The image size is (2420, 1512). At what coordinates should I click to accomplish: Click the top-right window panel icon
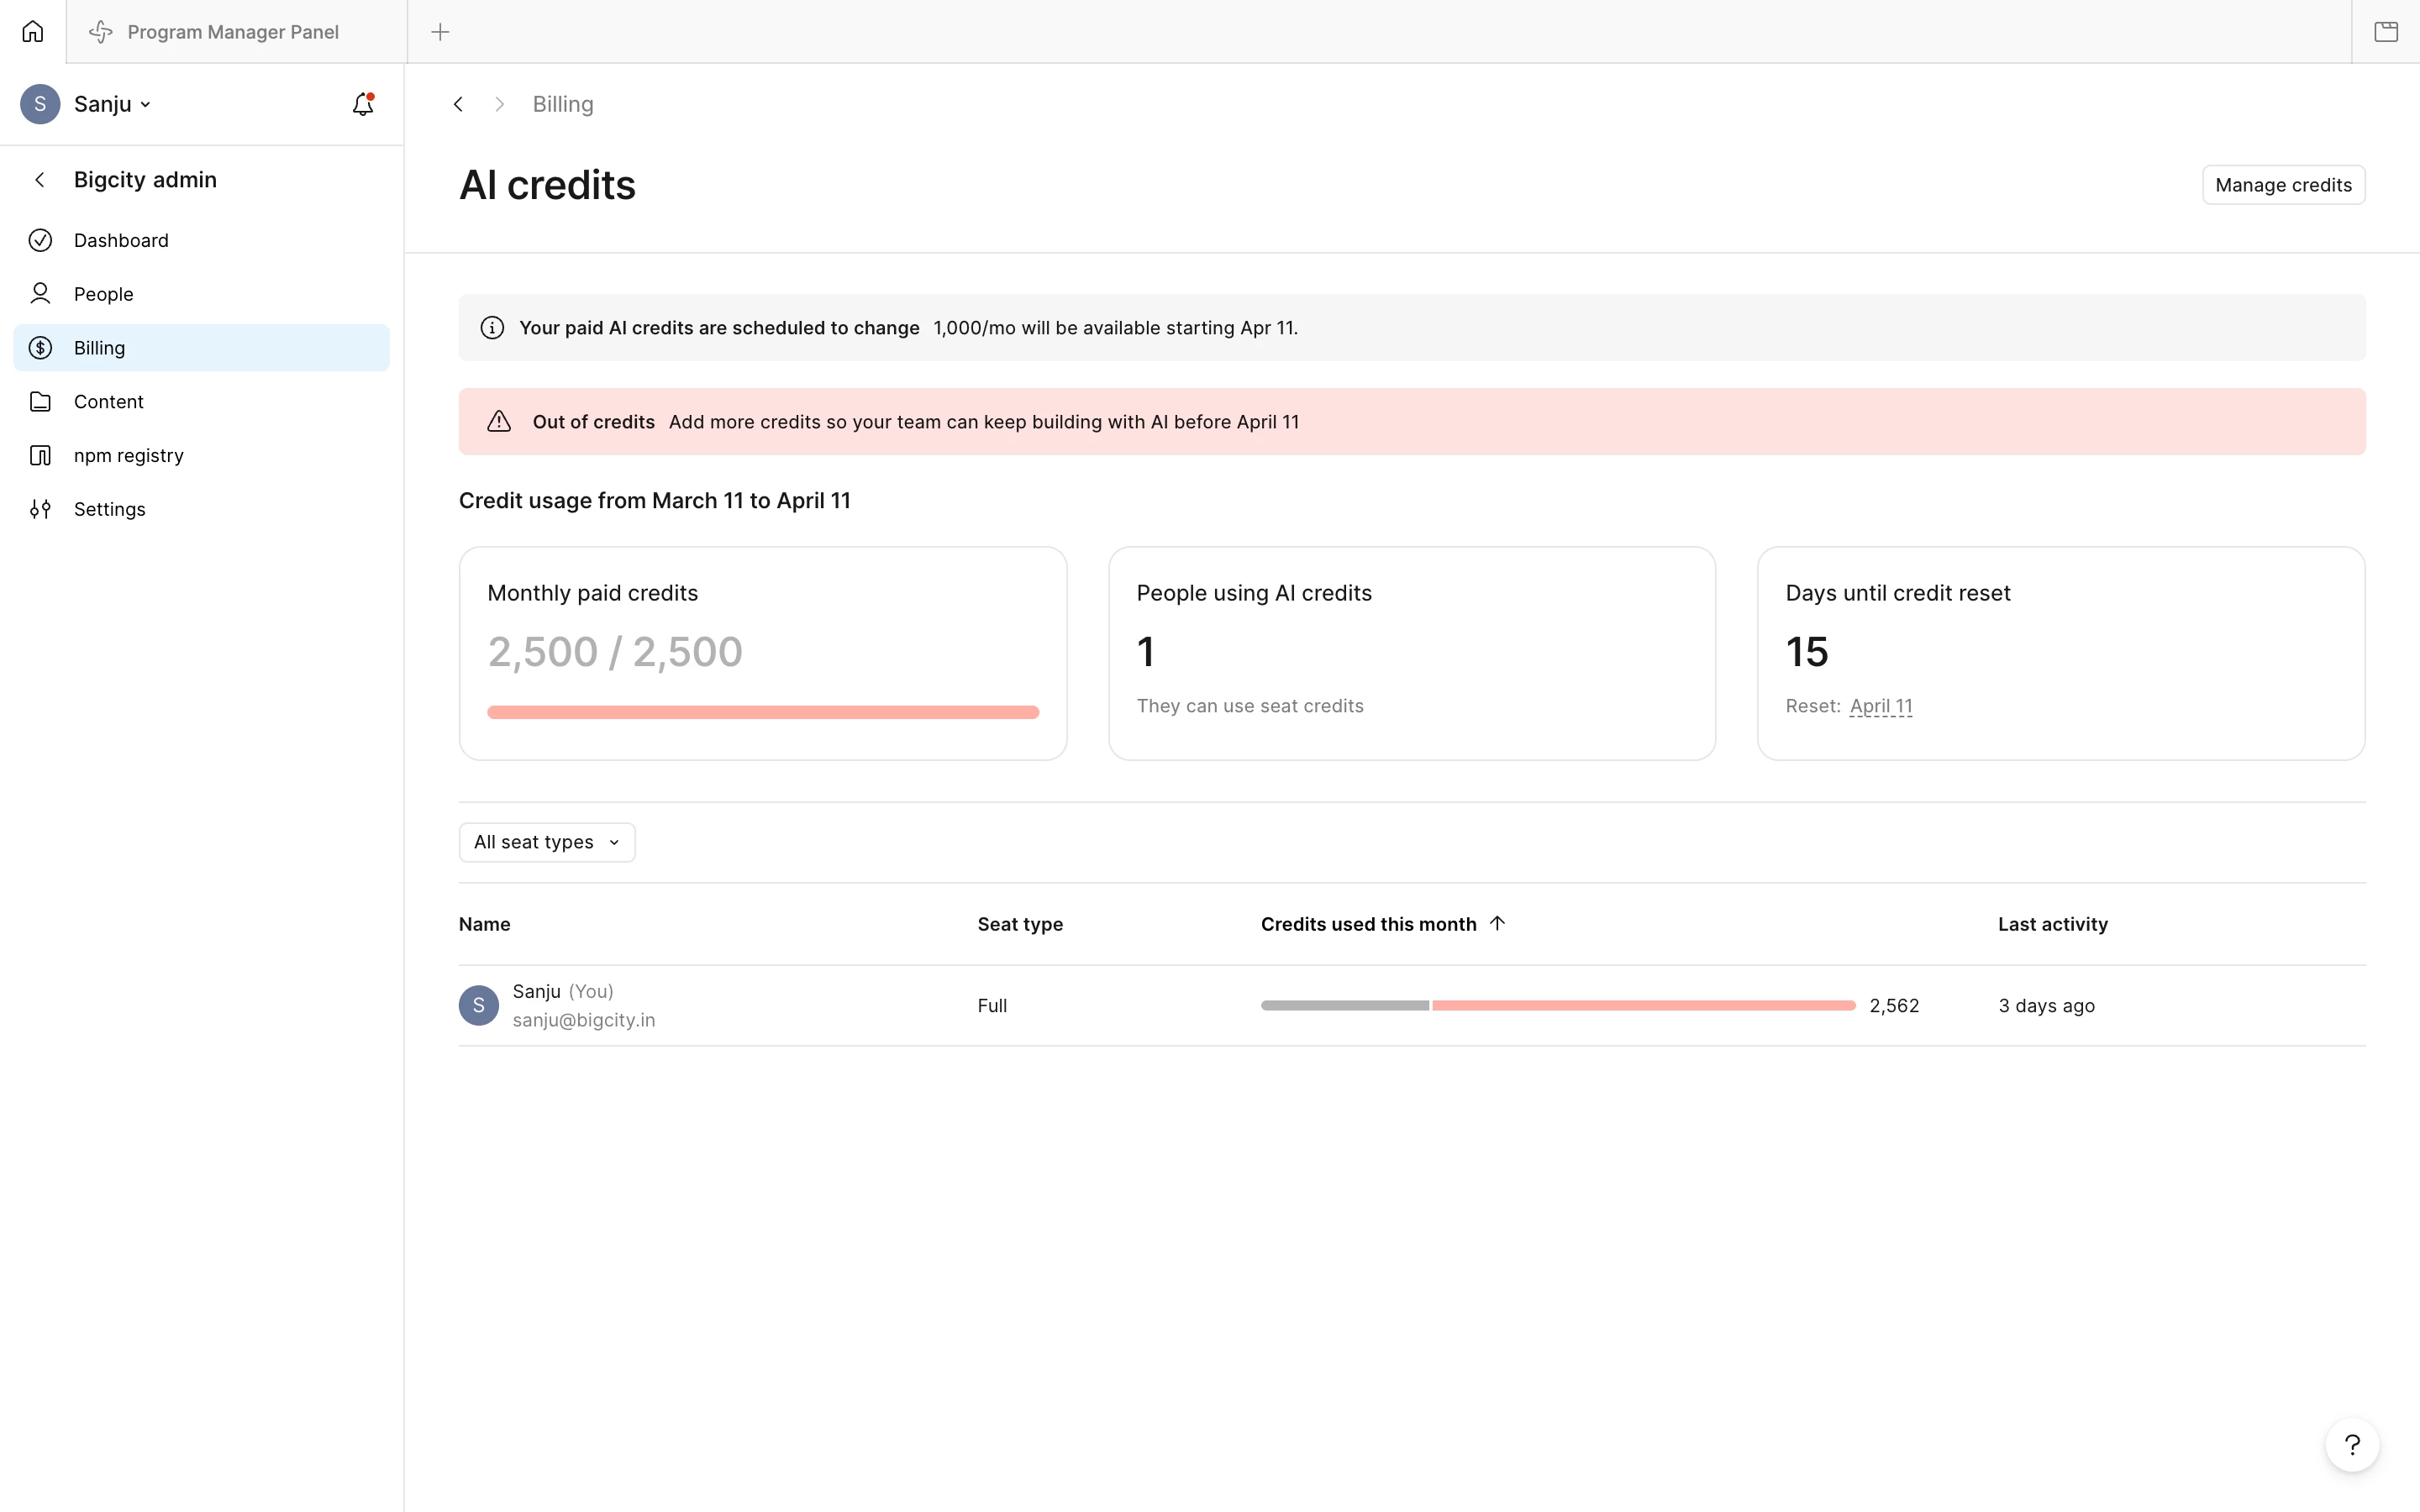click(2386, 32)
